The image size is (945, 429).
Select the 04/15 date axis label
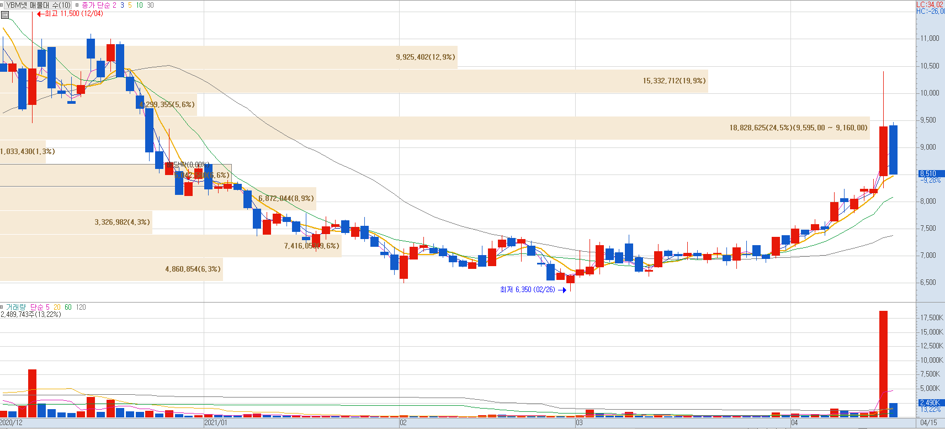pos(928,422)
